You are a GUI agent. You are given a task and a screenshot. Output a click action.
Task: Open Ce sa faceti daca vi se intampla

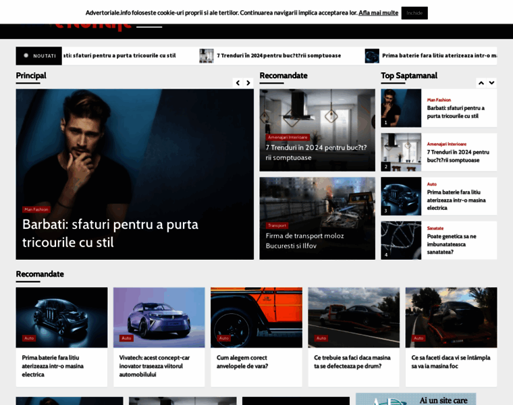tap(450, 362)
